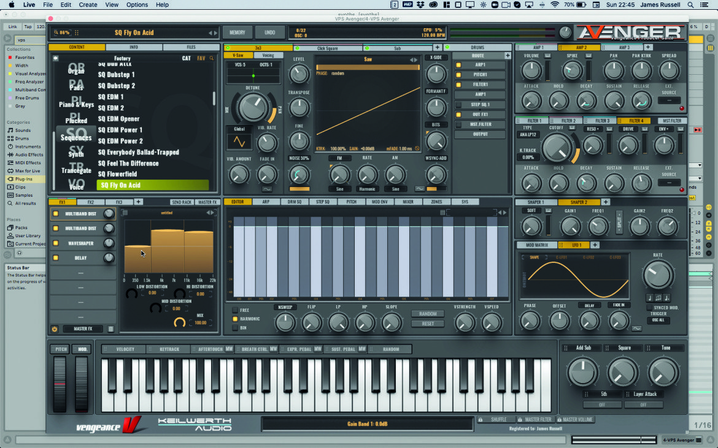Viewport: 718px width, 448px height.
Task: Click the SHUFFLE lock icon
Action: 481,419
